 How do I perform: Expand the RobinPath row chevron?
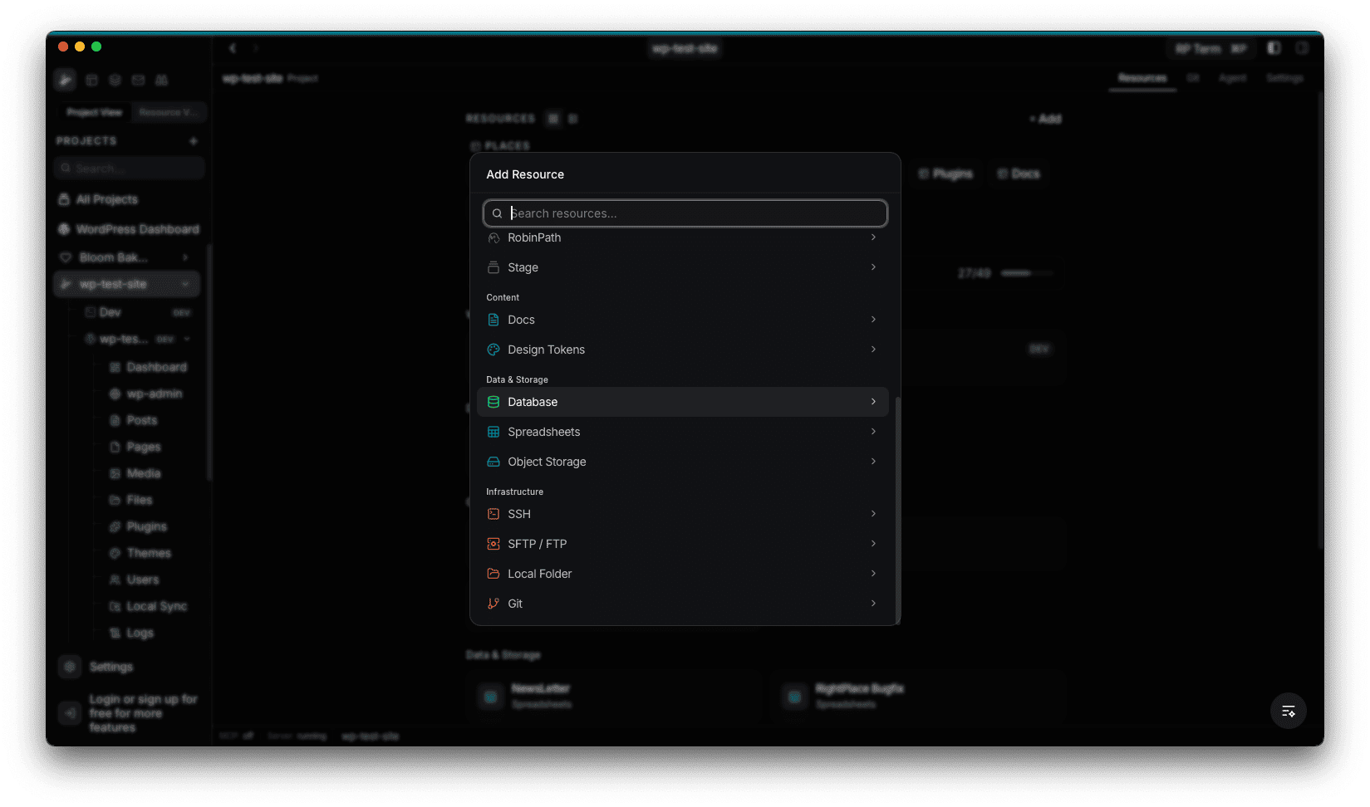pos(873,237)
